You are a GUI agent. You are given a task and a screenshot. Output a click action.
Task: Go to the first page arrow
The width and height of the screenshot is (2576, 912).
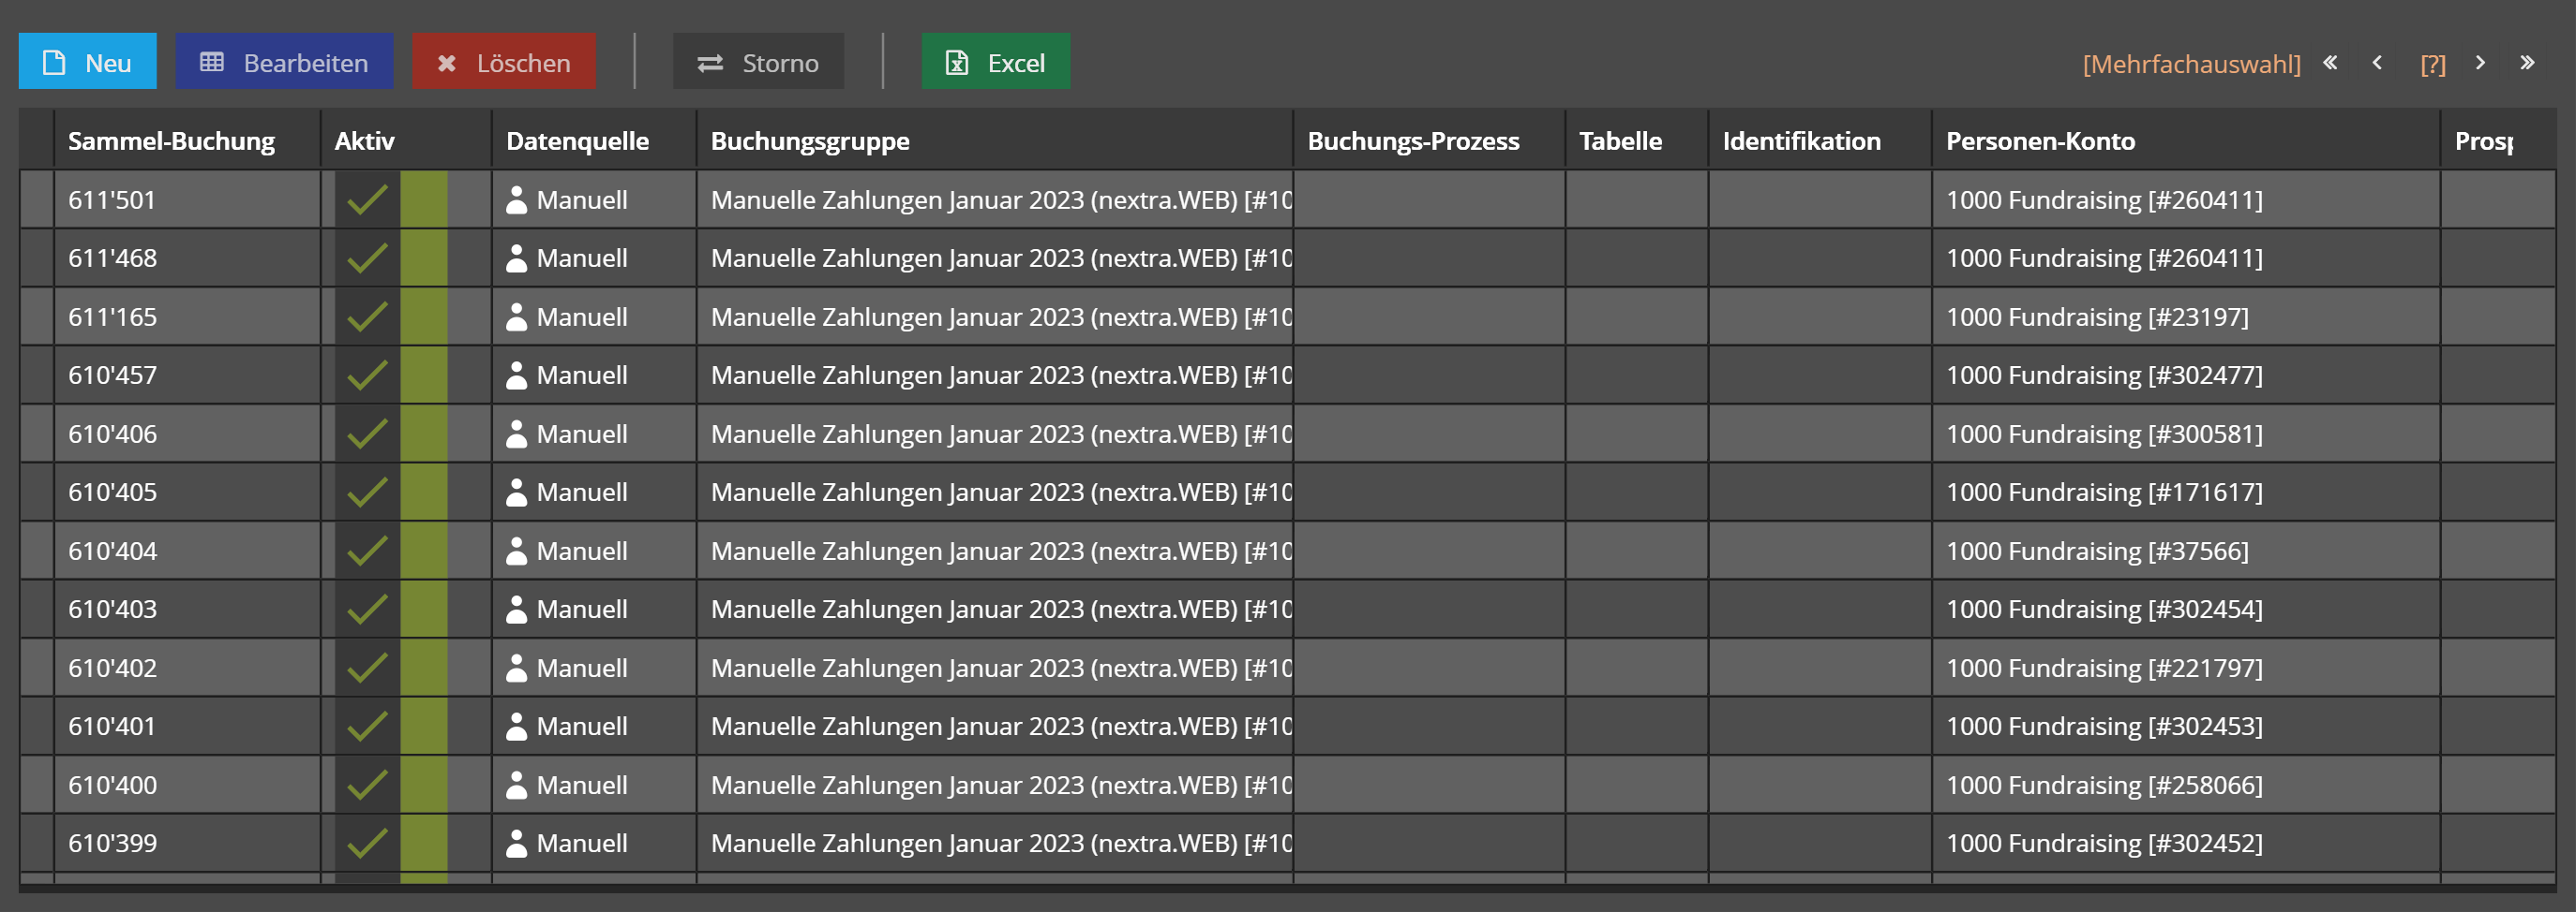(x=2330, y=63)
